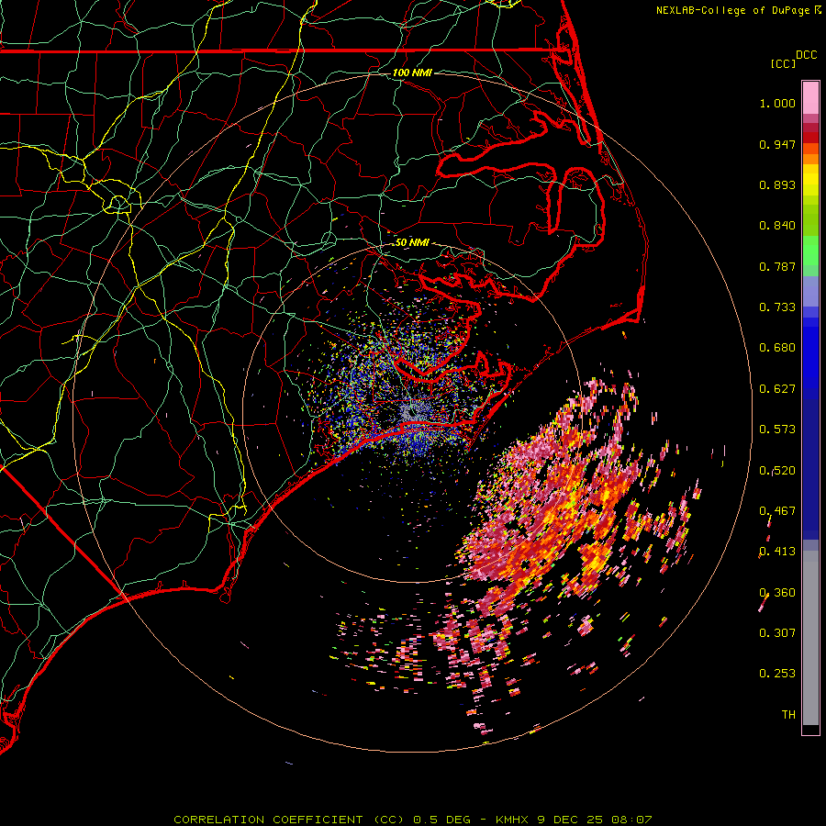This screenshot has width=826, height=826.
Task: Select the 0.467 legend value
Action: (777, 511)
